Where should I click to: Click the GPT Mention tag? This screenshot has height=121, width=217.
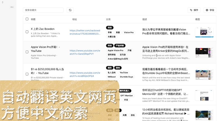click(126, 96)
